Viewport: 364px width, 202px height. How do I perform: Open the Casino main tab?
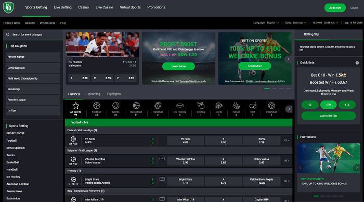coord(84,7)
